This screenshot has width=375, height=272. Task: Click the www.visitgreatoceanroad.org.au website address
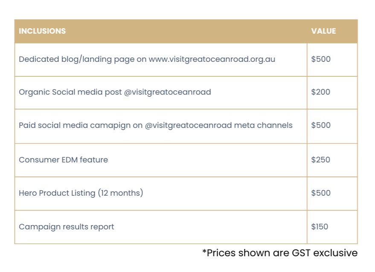point(212,59)
